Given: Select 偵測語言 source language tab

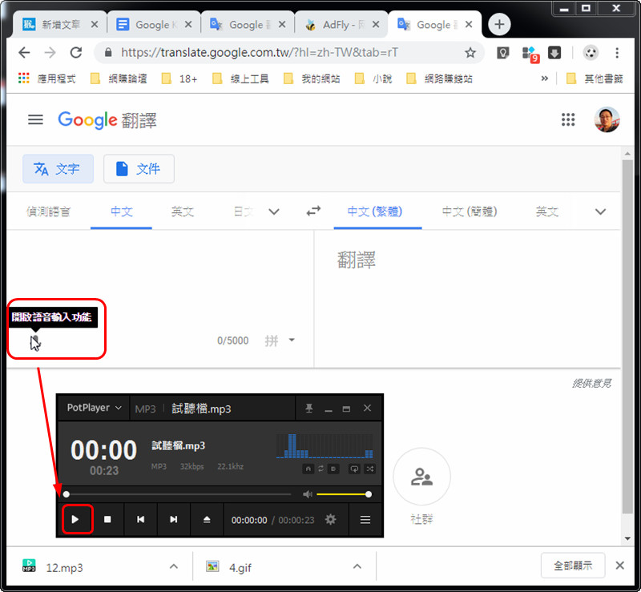Looking at the screenshot, I should (48, 211).
